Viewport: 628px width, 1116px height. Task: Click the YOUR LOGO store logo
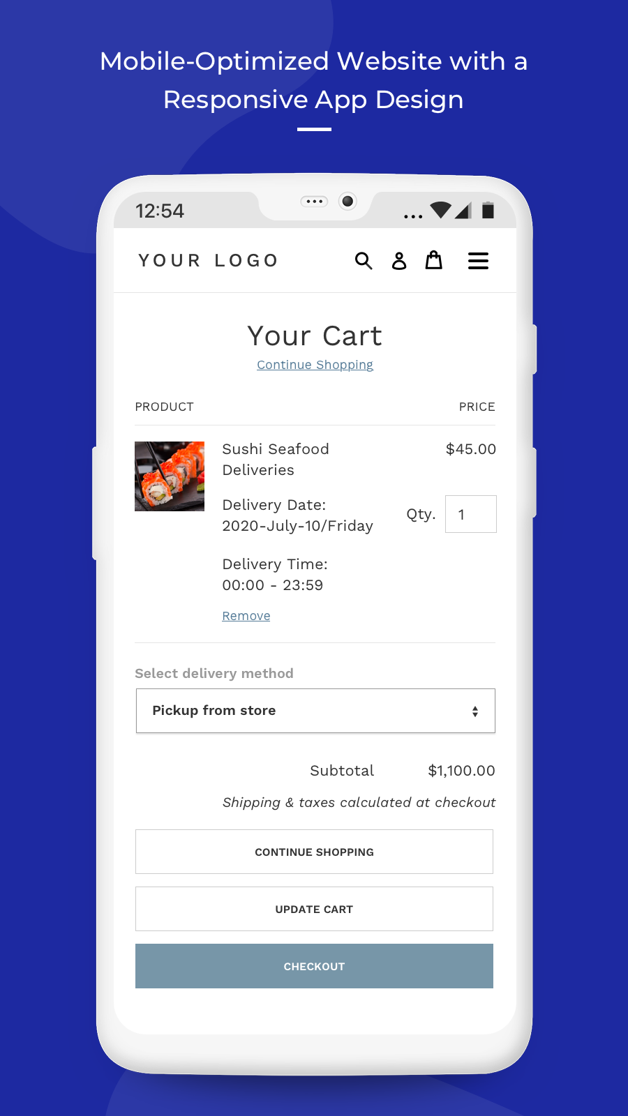point(209,261)
